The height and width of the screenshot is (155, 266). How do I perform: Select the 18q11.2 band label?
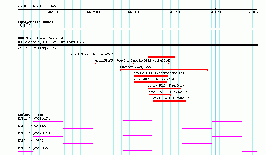(x=24, y=26)
